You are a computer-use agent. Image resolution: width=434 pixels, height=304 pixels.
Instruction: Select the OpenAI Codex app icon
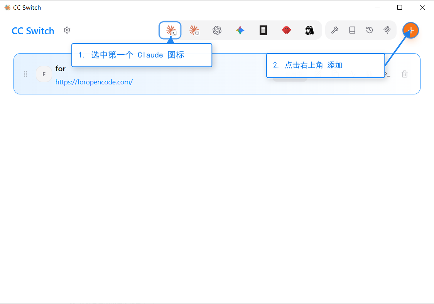(217, 30)
